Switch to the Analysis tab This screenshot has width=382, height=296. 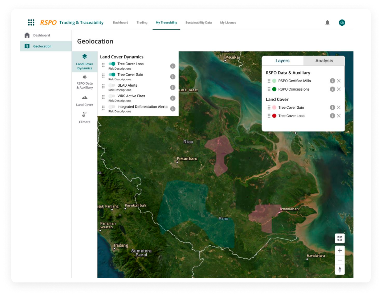[324, 61]
